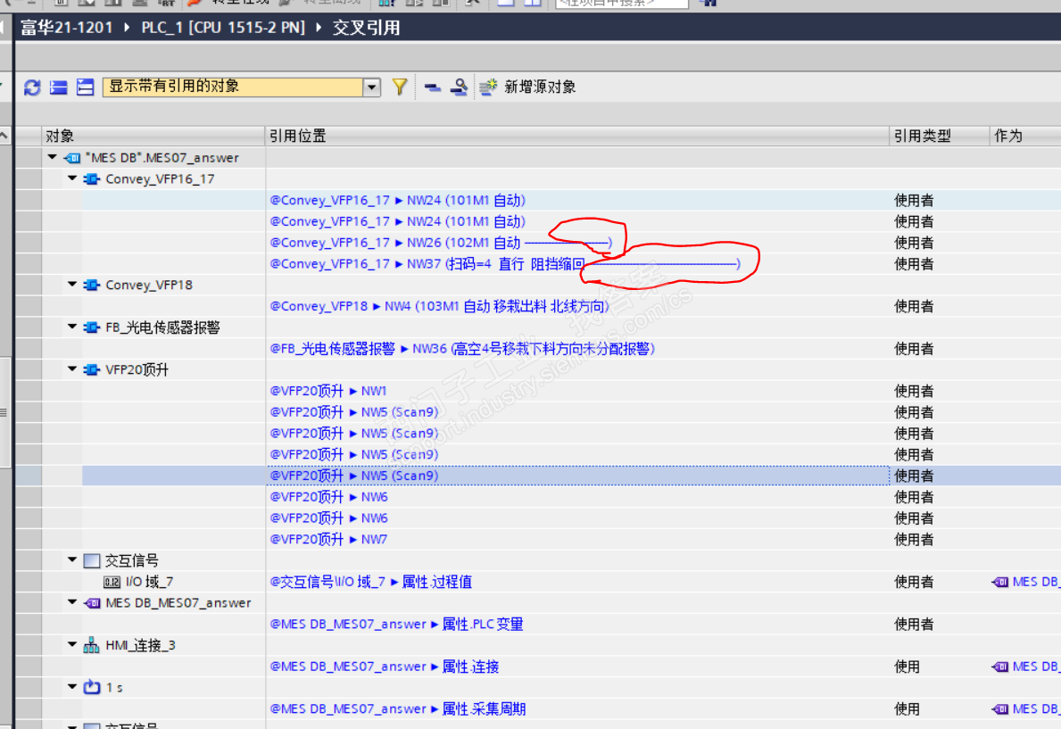1061x729 pixels.
Task: Click the tag icon in the 属性.连接 row's 作为 column
Action: pyautogui.click(x=1000, y=667)
